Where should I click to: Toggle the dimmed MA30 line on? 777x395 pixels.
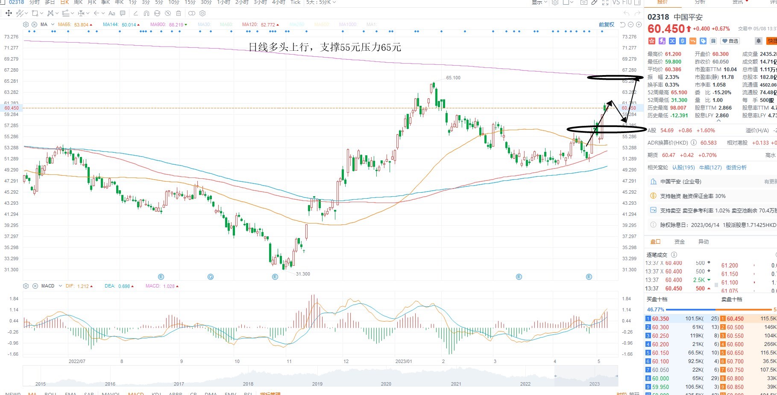(204, 25)
